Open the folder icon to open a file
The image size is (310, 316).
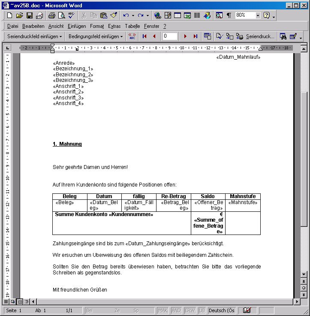pyautogui.click(x=19, y=15)
